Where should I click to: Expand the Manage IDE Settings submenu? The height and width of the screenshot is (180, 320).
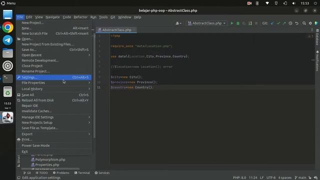[x=54, y=117]
